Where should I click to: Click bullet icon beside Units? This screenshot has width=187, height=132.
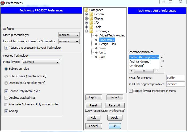point(96,53)
